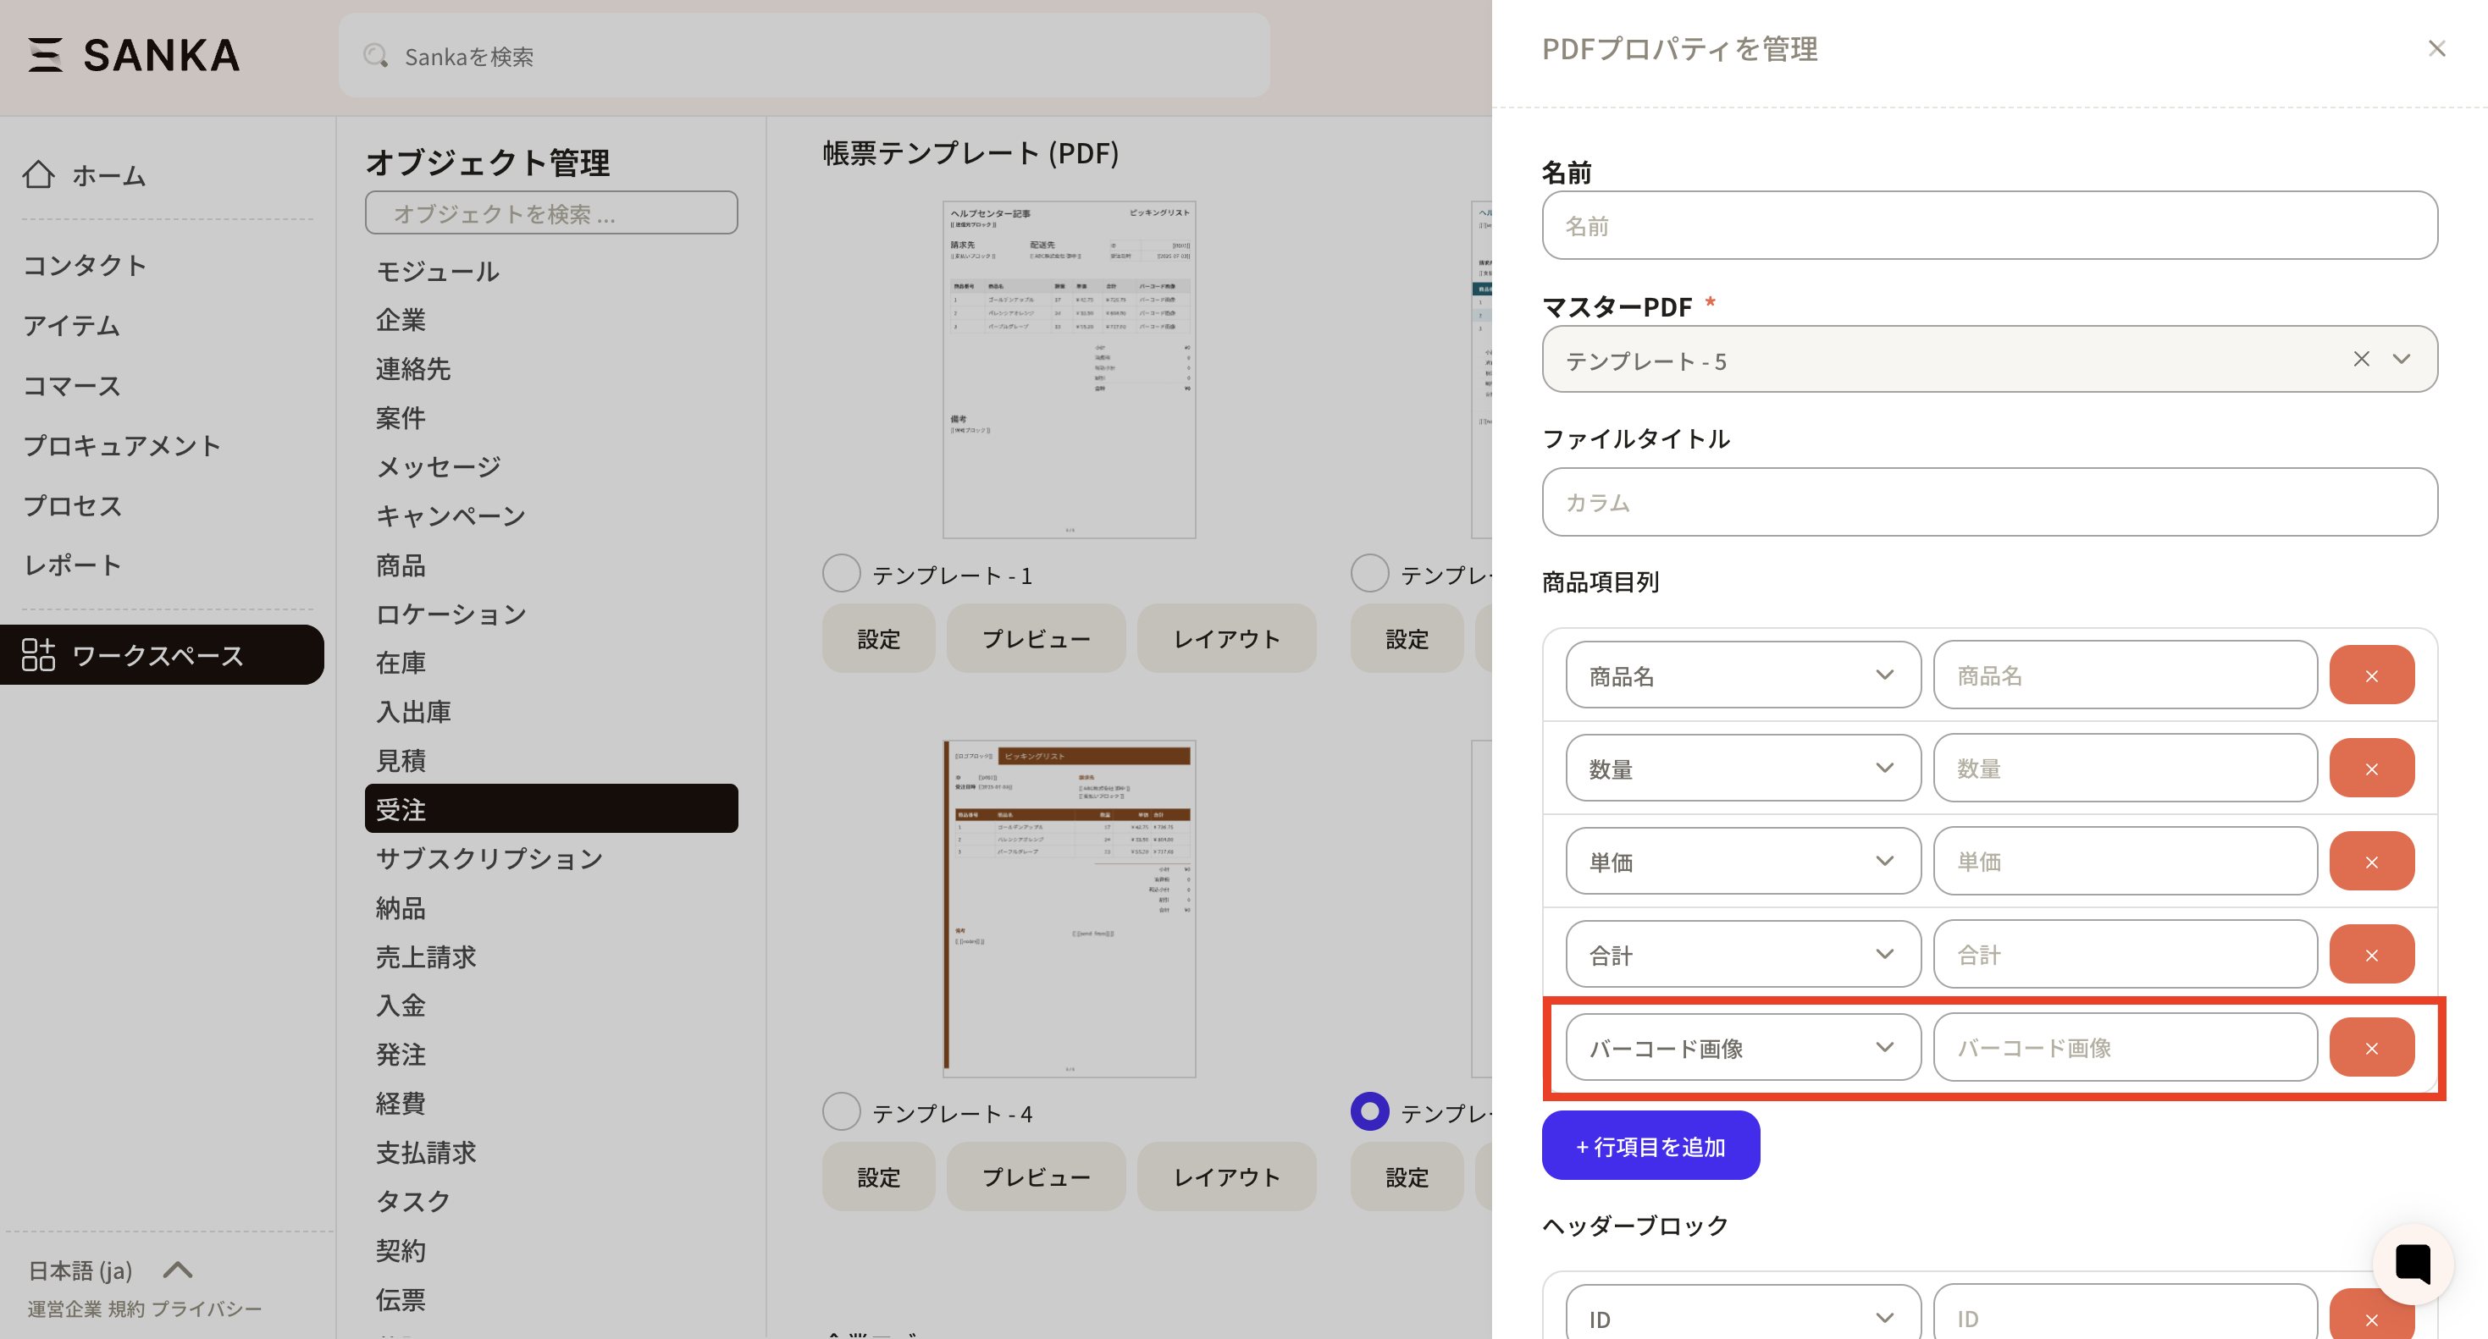This screenshot has height=1339, width=2488.
Task: Open the chat support bubble
Action: [2412, 1263]
